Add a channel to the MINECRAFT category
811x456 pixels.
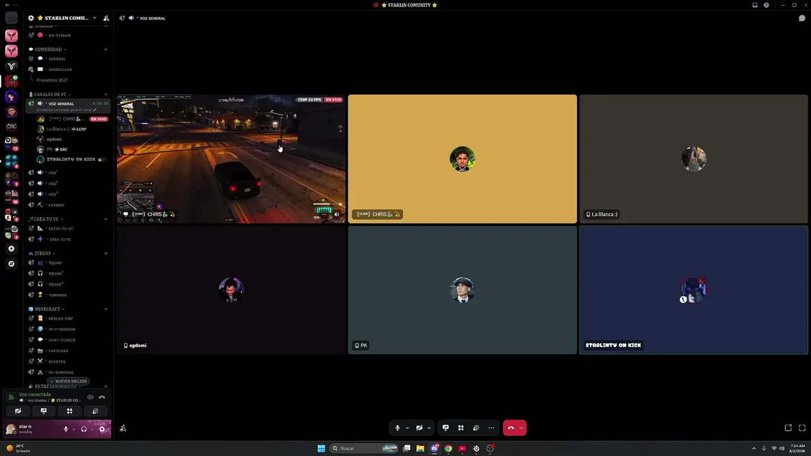pyautogui.click(x=106, y=309)
